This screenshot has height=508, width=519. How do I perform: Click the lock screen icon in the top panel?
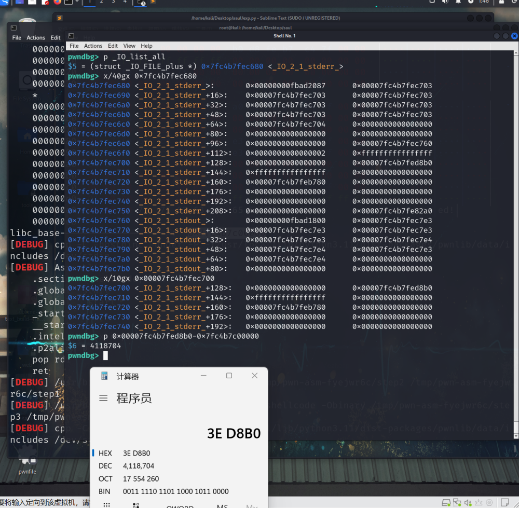(x=501, y=2)
